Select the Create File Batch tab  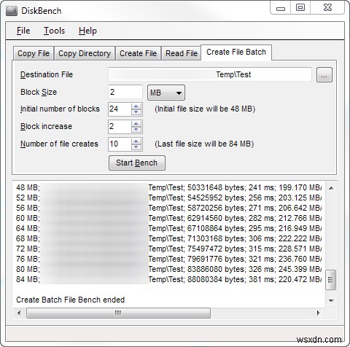tap(236, 52)
